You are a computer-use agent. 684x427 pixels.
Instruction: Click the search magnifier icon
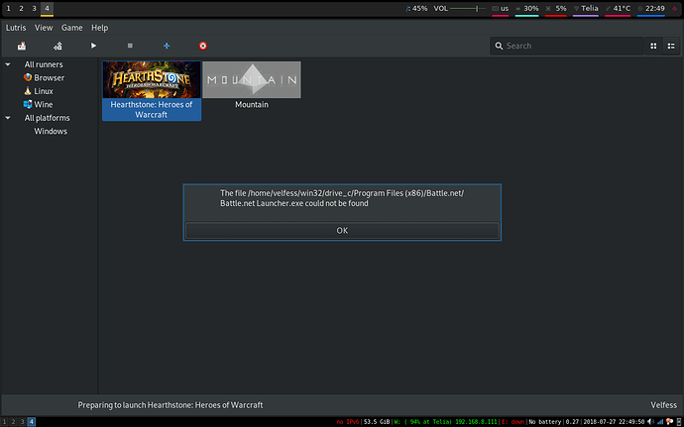[499, 46]
